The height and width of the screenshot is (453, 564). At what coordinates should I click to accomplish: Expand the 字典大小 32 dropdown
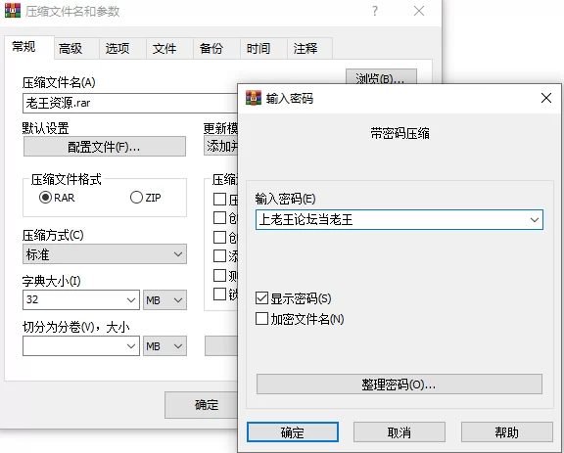pyautogui.click(x=81, y=299)
